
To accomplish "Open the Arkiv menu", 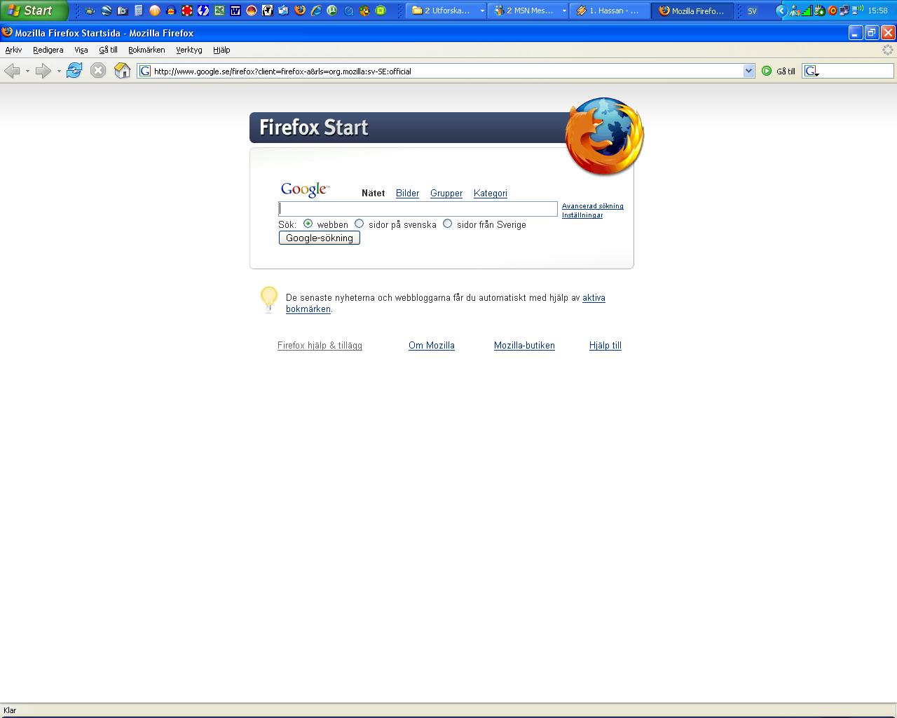I will tap(13, 50).
